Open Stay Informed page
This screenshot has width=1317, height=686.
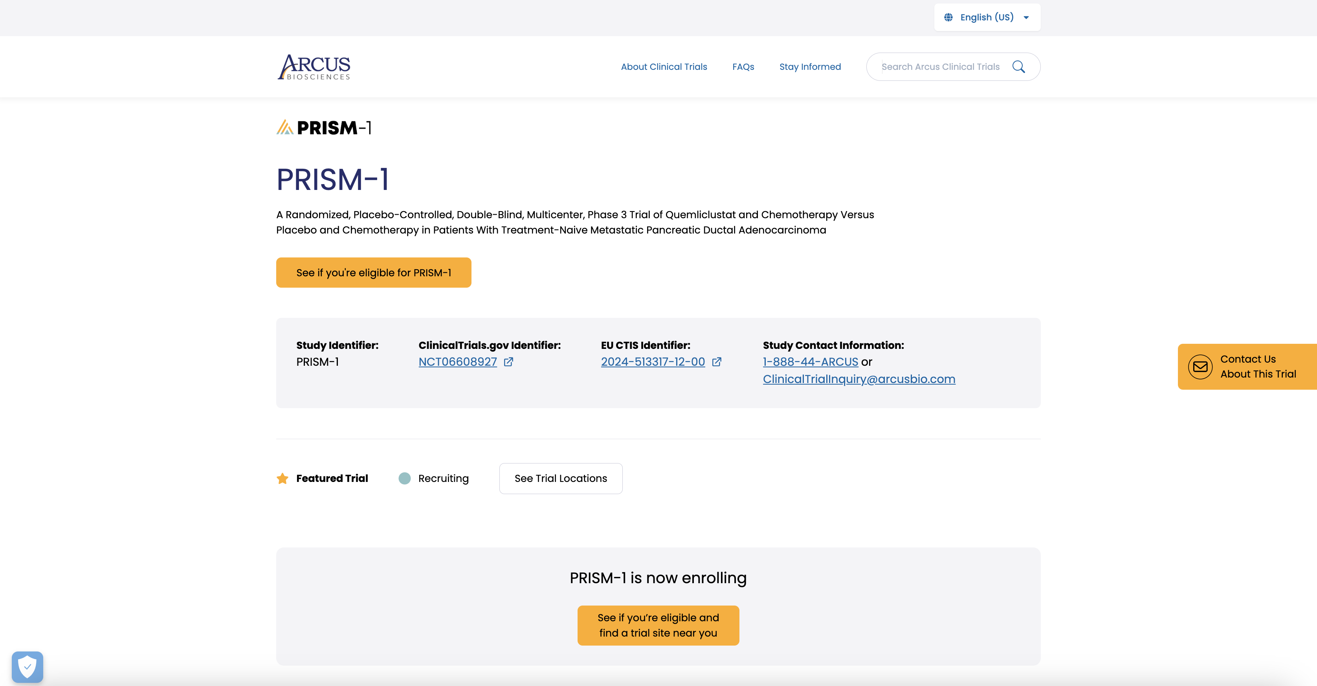[x=810, y=67]
